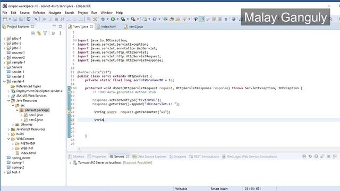This screenshot has height=191, width=340.
Task: Click the Smart Insert status bar entry
Action: [219, 189]
